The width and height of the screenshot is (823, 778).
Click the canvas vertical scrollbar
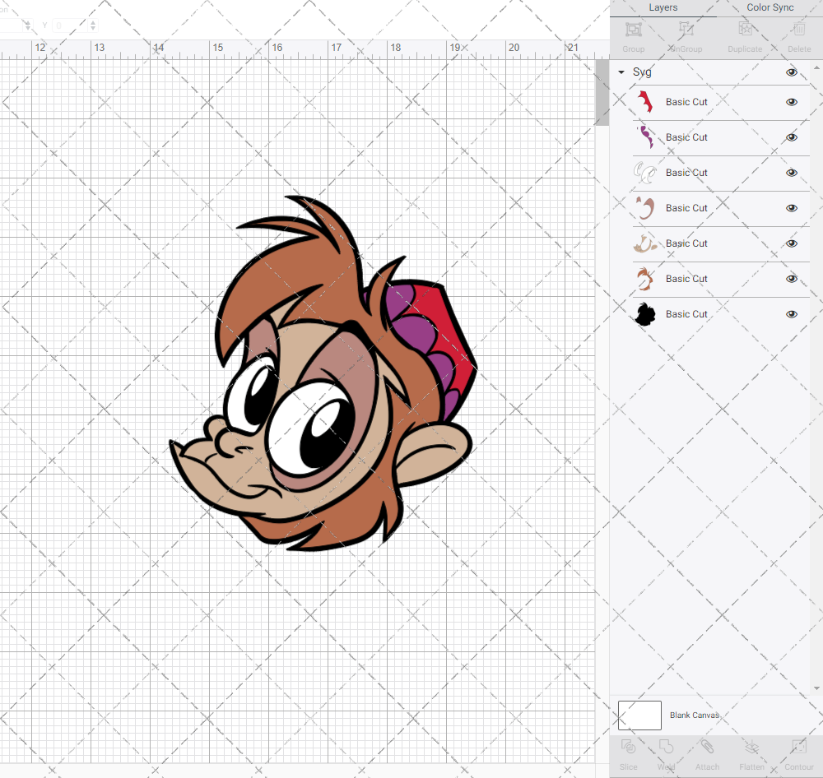(602, 92)
